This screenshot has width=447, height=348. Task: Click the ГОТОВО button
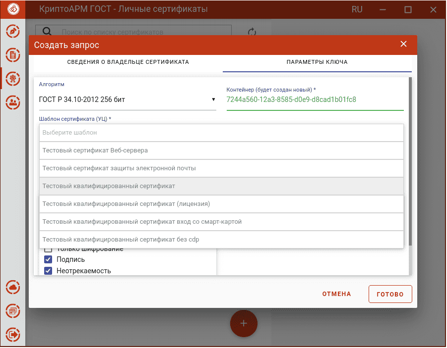[390, 294]
